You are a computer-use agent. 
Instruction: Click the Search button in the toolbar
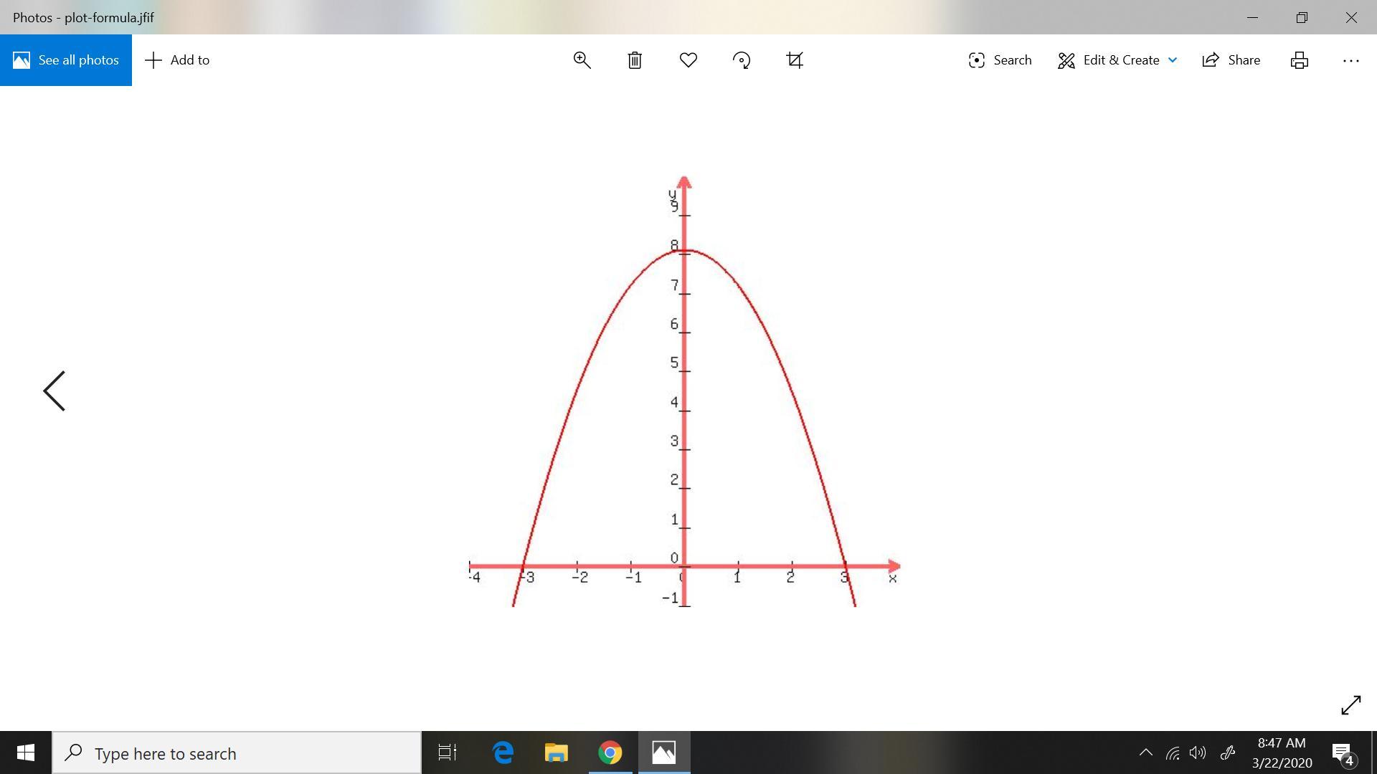coord(1000,60)
